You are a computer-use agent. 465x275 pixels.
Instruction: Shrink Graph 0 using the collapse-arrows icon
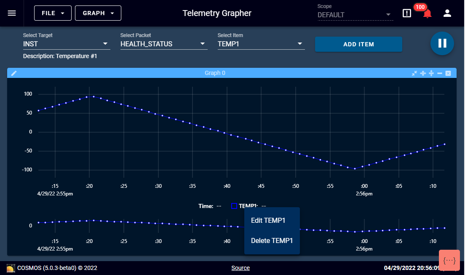[415, 73]
